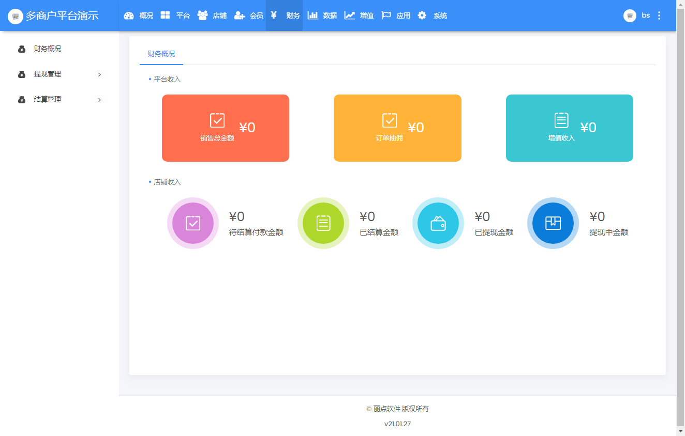Viewport: 685px width, 436px height.
Task: Open the 系统 top menu label
Action: 440,15
